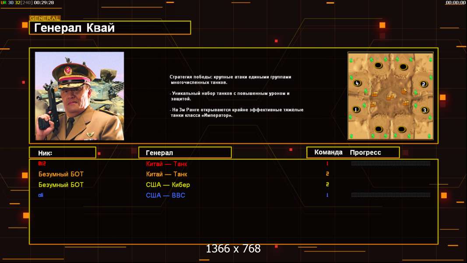467x263 pixels.
Task: Click start position 4 on the minimap
Action: tap(358, 83)
